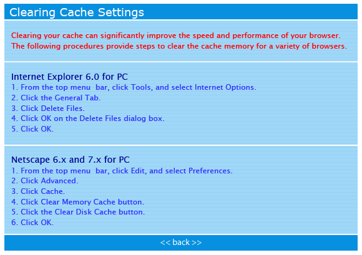Click the Netscape 6.x and 7.x heading

71,160
